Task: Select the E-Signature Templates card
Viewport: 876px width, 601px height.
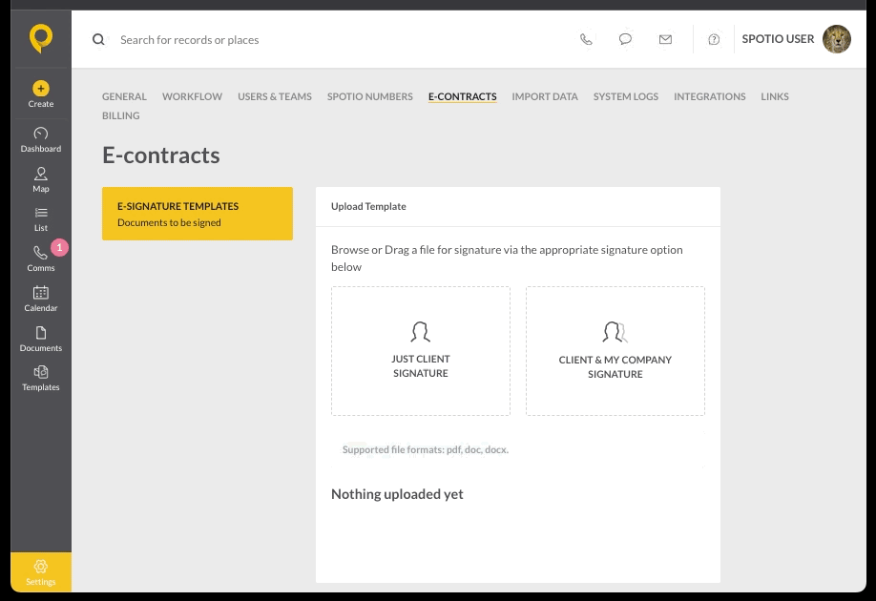Action: click(x=198, y=214)
